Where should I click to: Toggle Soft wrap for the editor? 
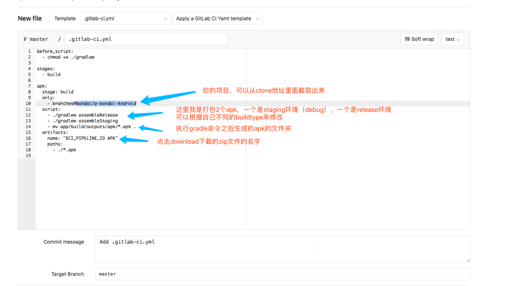419,39
